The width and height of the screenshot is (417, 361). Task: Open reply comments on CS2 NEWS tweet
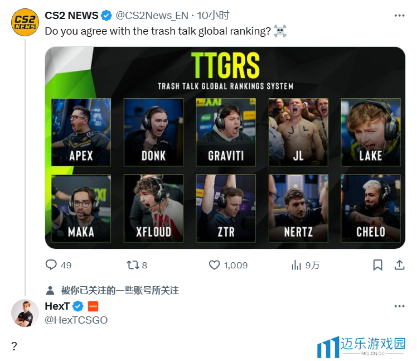coord(58,265)
